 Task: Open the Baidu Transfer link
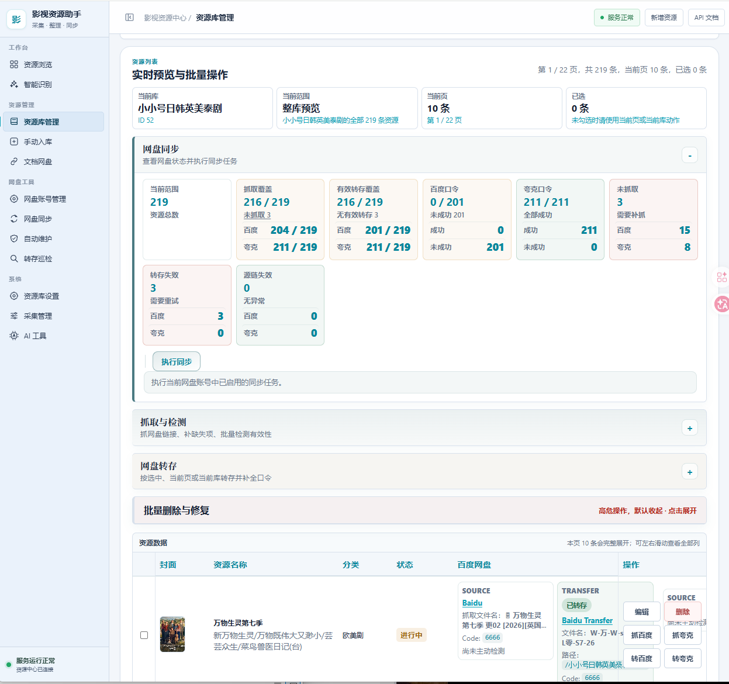click(588, 620)
